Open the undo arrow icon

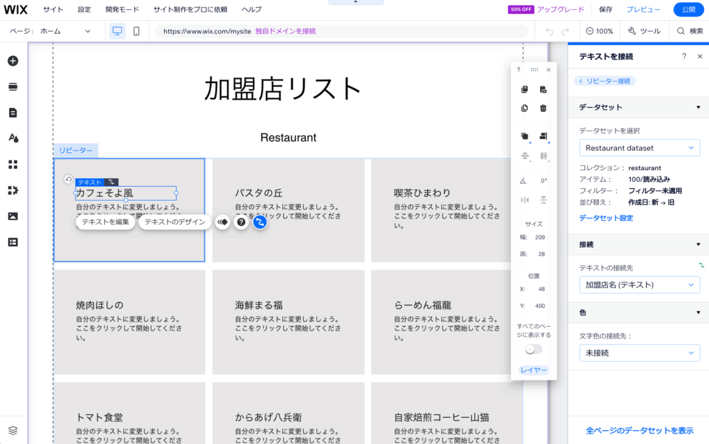(x=550, y=31)
